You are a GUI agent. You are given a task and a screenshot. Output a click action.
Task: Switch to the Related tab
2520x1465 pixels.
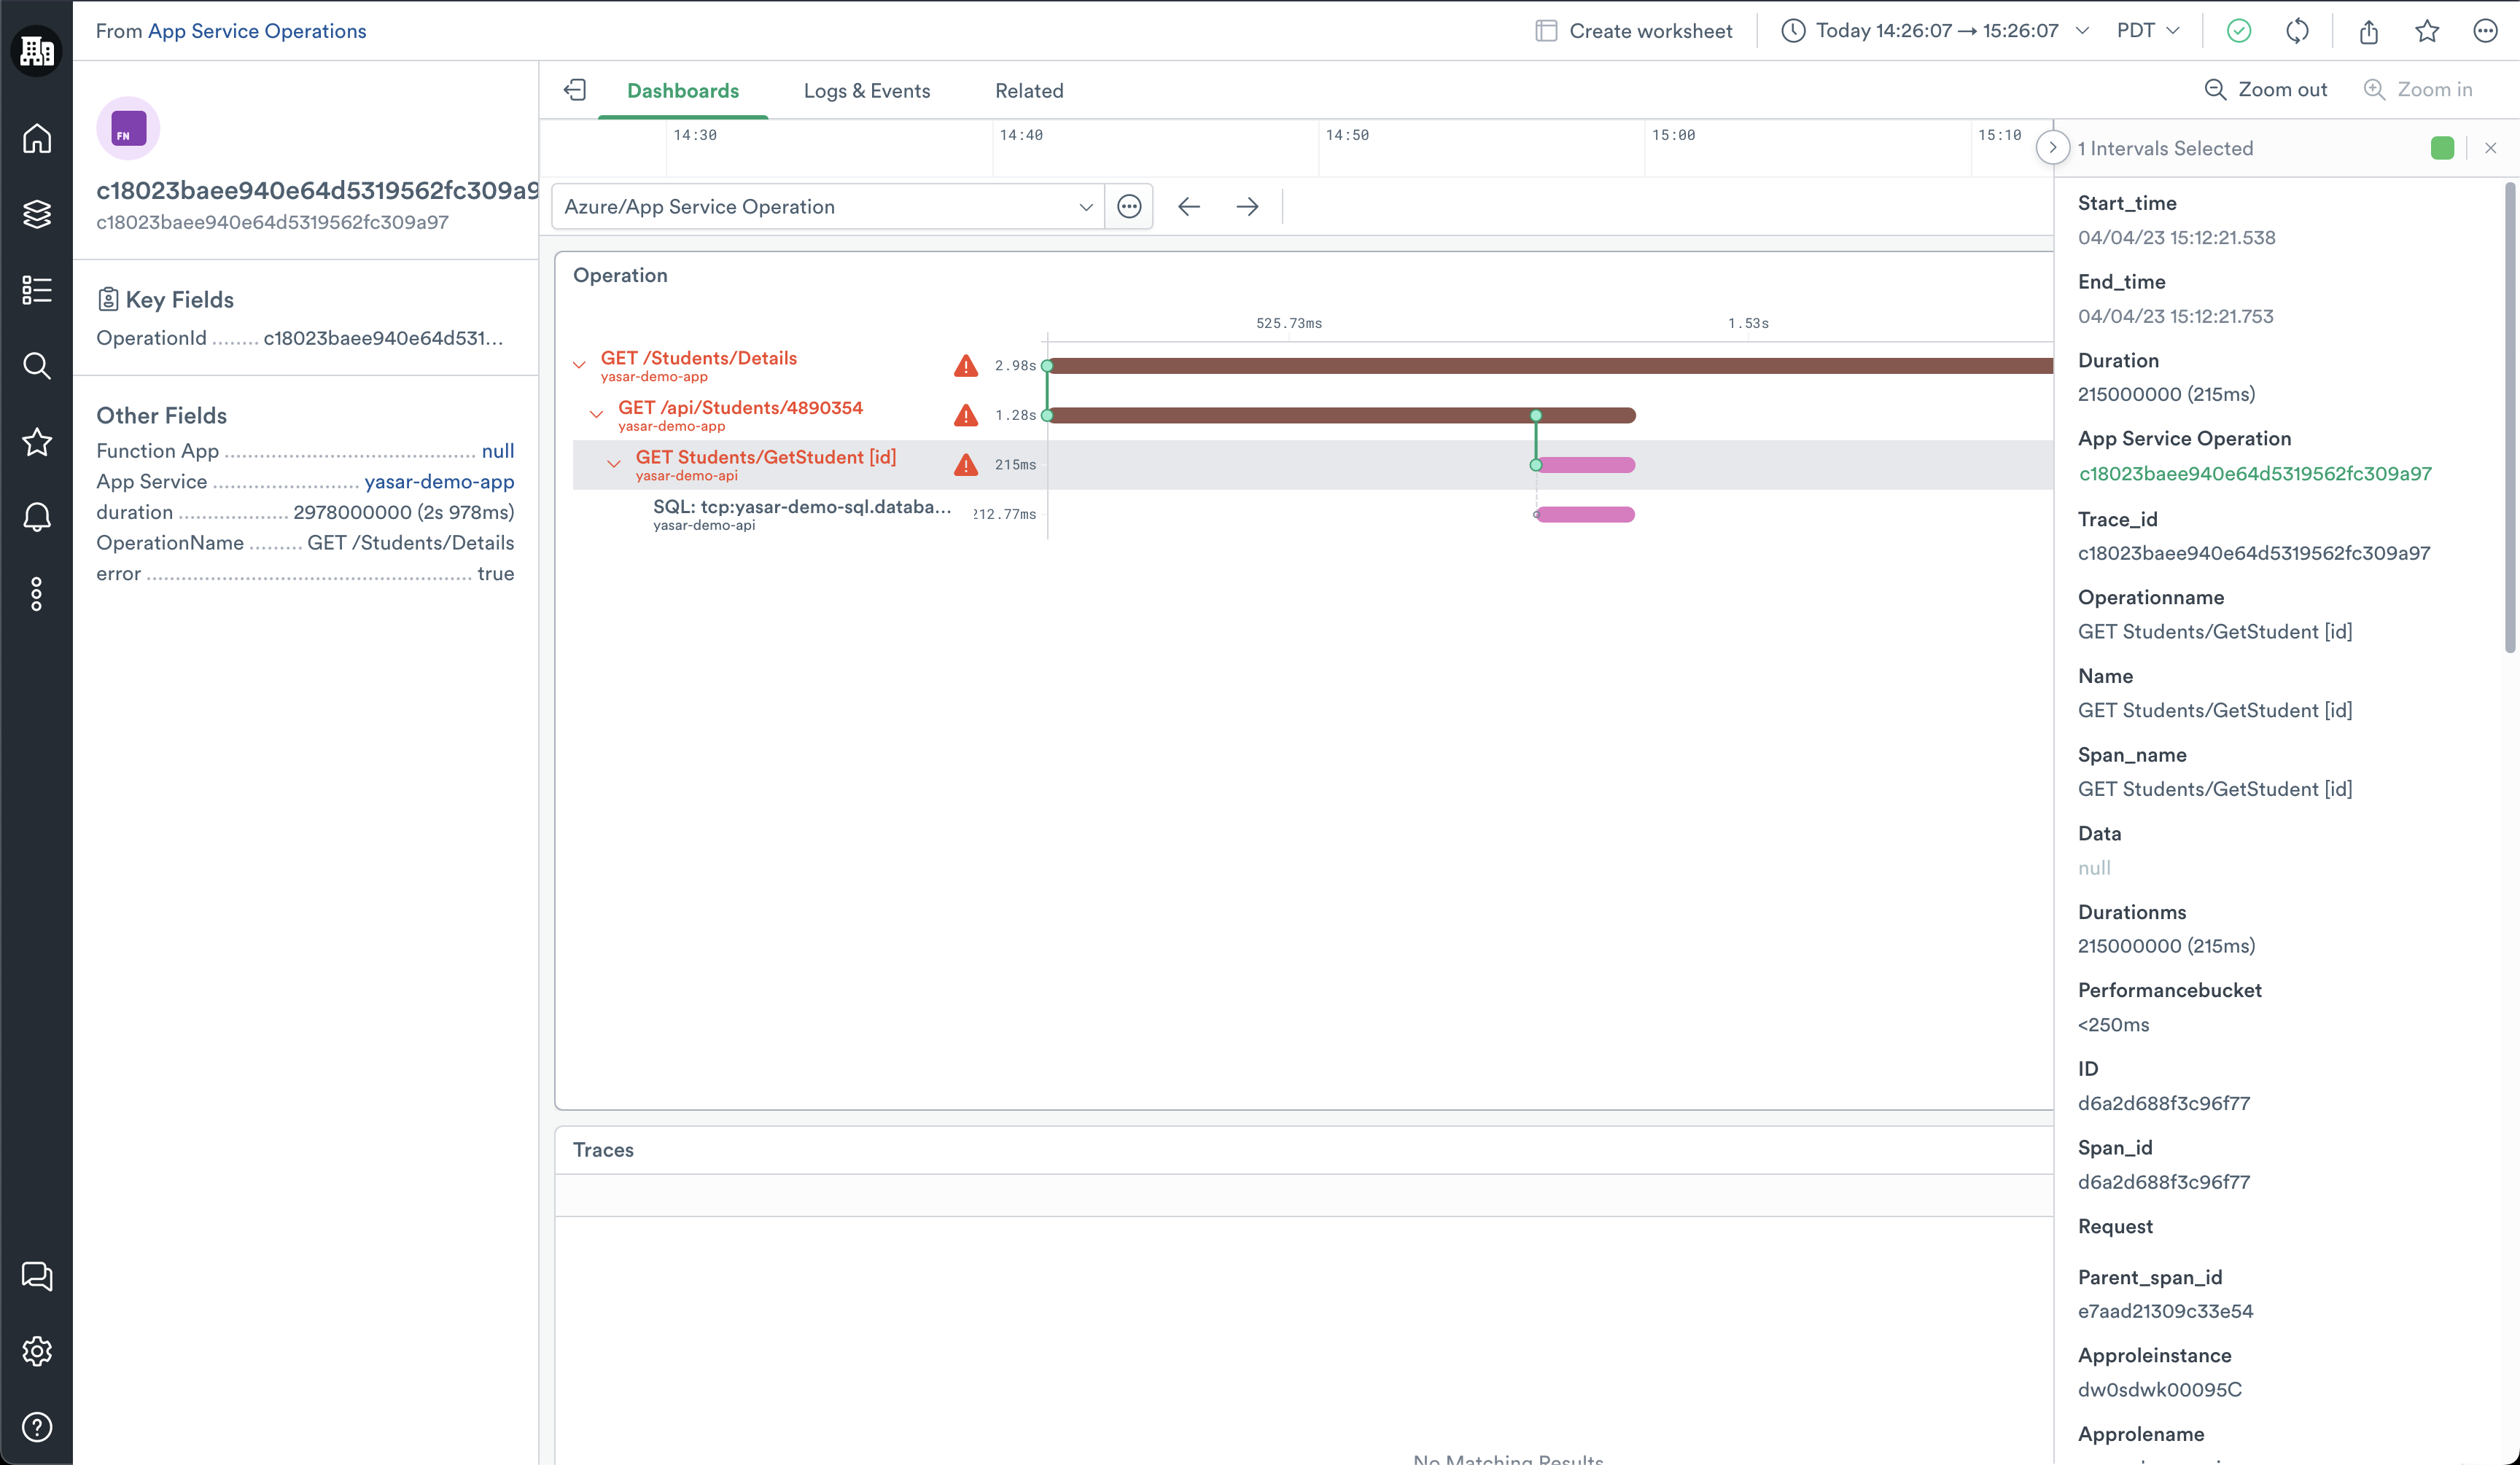(1029, 91)
